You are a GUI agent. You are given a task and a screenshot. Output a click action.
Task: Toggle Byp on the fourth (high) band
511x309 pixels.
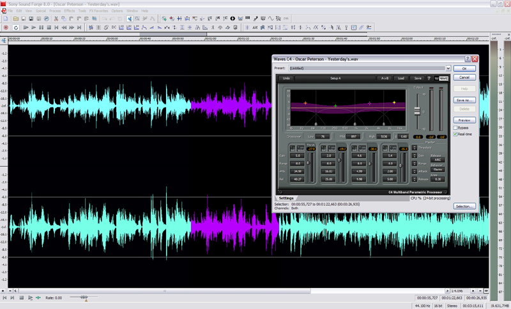coord(393,149)
